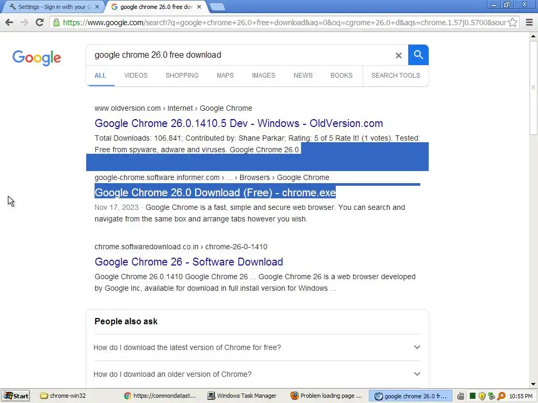Click 'Total Downloads: 106,841' snippet text
This screenshot has height=403, width=538.
[138, 139]
